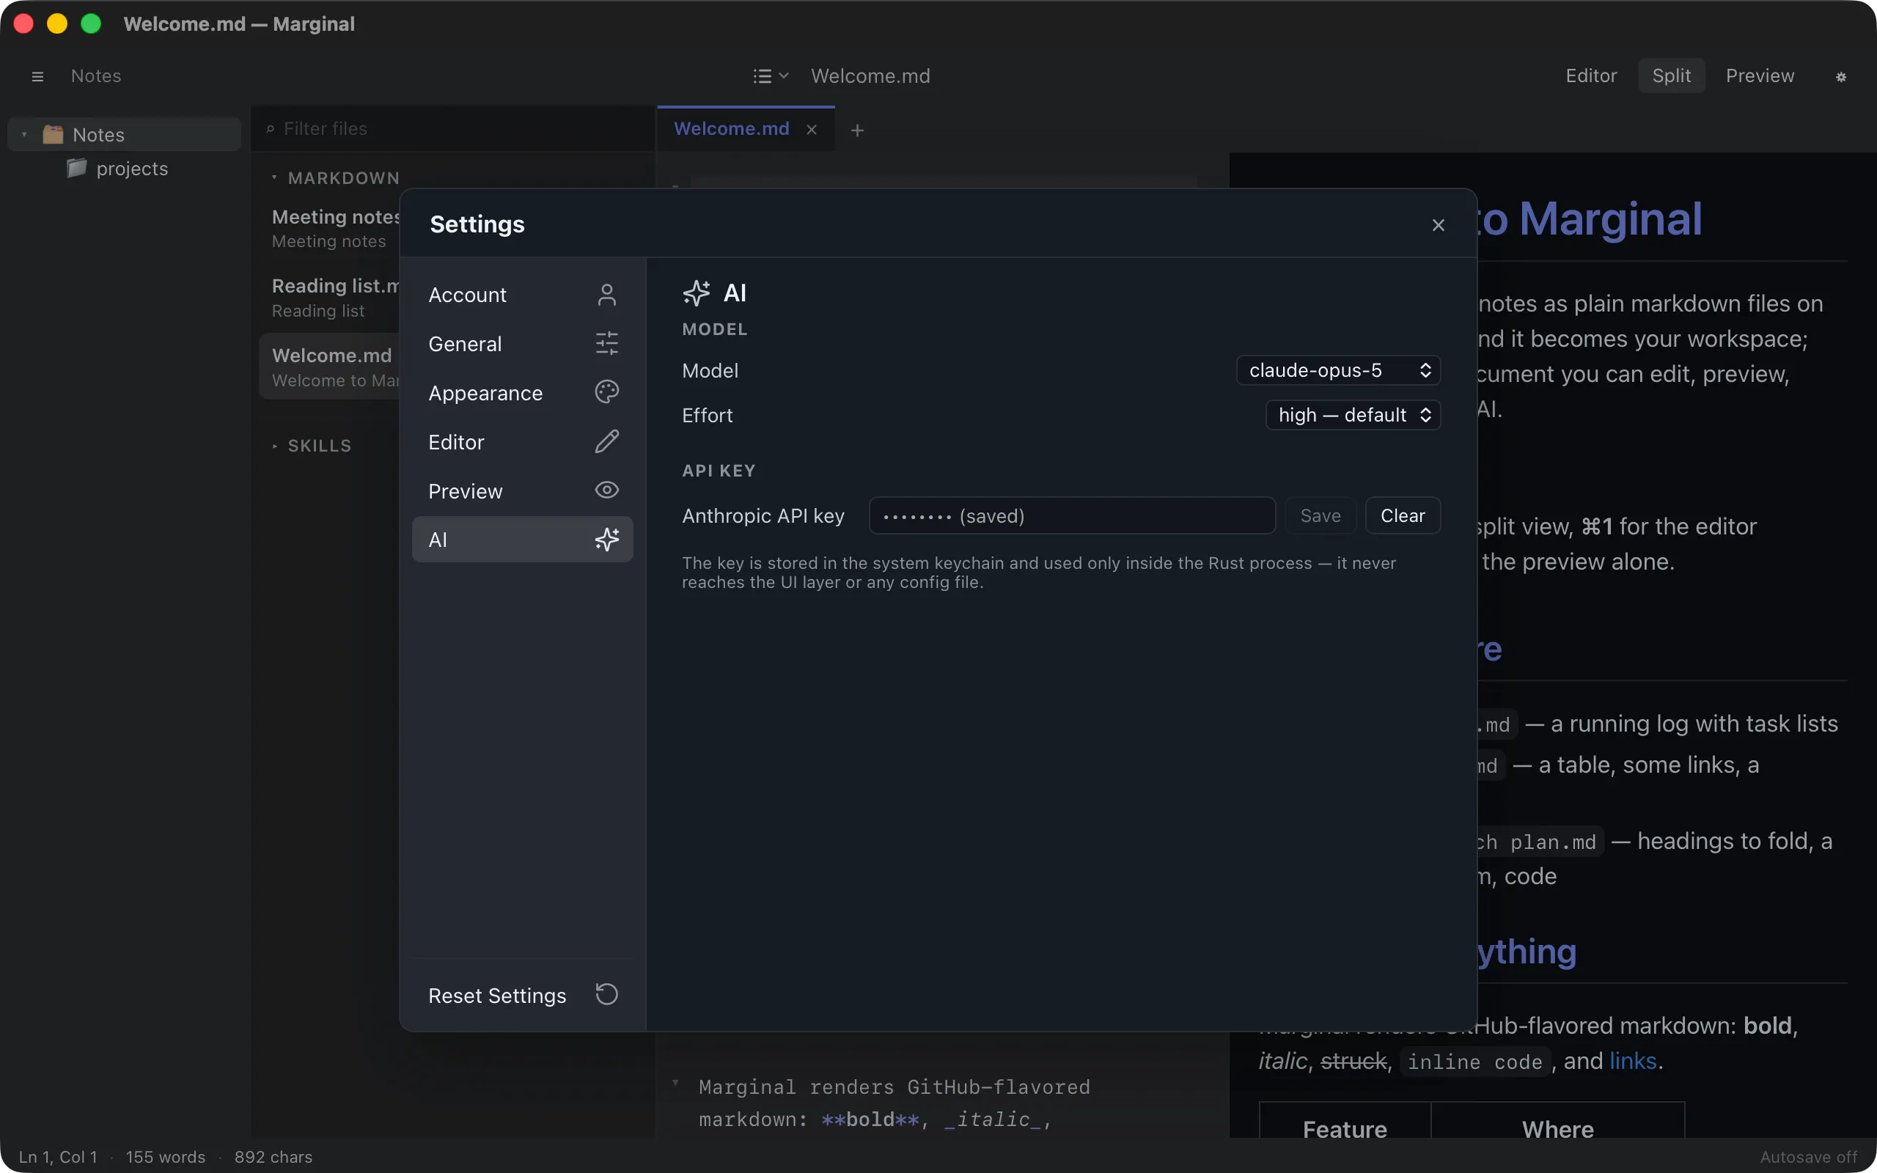Click the General sliders icon

(x=606, y=344)
